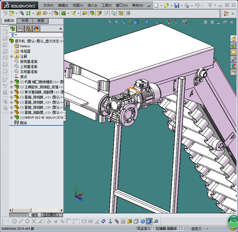This screenshot has height=232, width=238.
Task: Click the Save disk icon
Action: coord(177,5)
